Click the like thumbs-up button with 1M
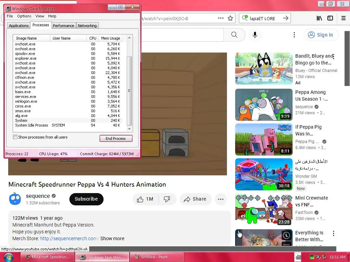 (146, 199)
